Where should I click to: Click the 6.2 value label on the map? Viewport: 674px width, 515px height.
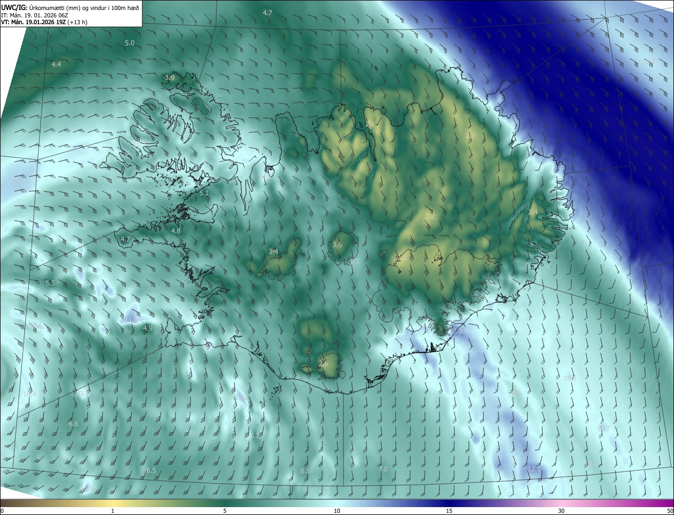[255, 436]
